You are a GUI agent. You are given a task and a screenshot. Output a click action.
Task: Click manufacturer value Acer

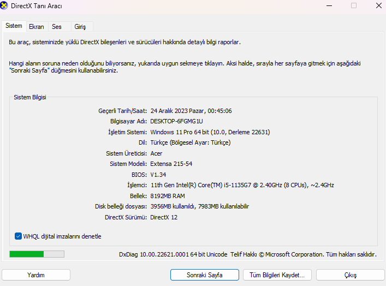click(x=156, y=153)
